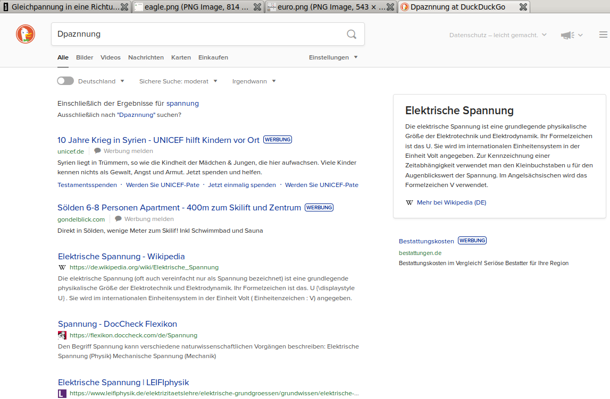
Task: Search exclusively for "Dpaznnung" link
Action: click(x=136, y=115)
